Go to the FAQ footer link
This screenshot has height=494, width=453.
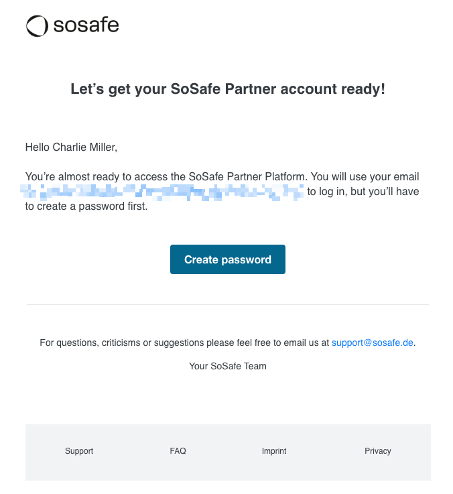pyautogui.click(x=178, y=451)
